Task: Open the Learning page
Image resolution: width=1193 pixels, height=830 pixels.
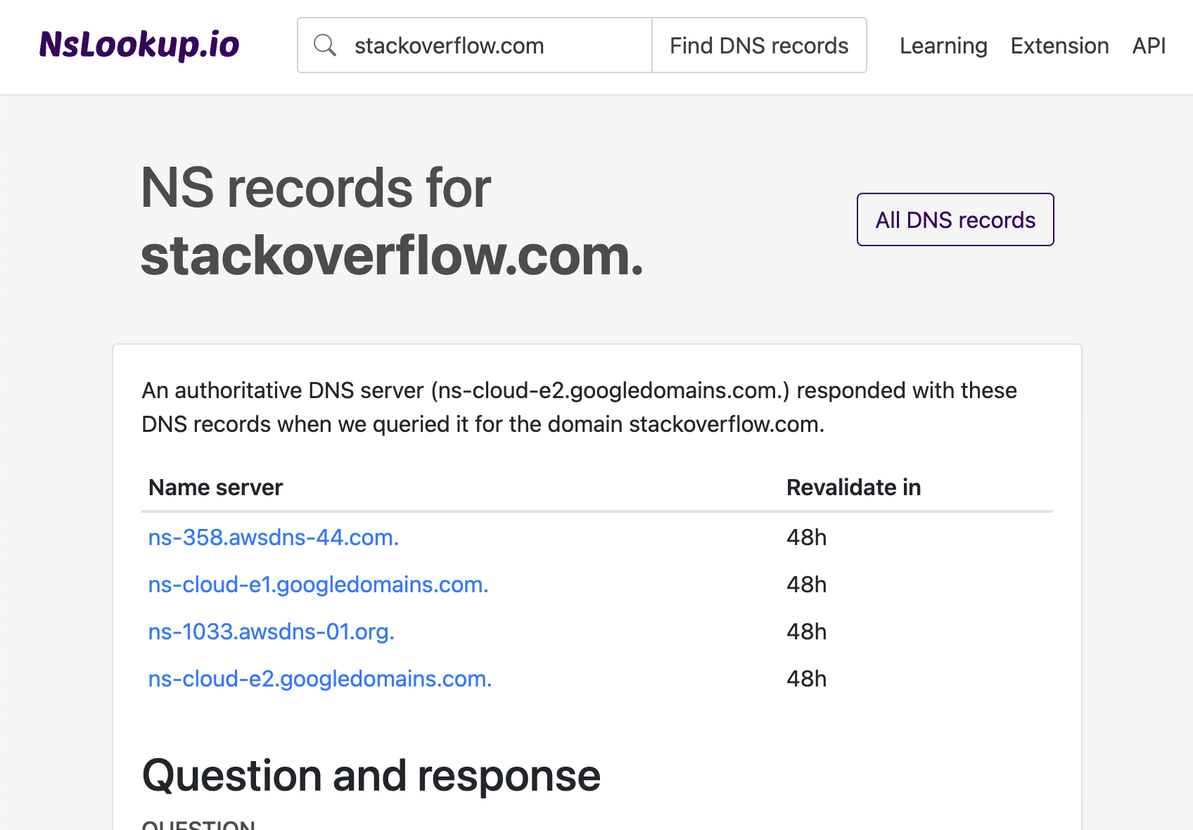Action: click(x=943, y=45)
